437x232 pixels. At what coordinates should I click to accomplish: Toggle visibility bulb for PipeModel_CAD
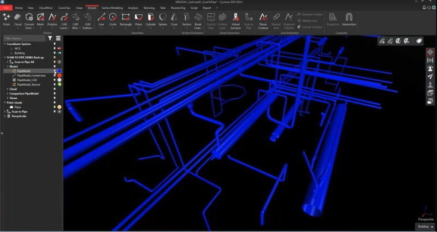(x=54, y=80)
